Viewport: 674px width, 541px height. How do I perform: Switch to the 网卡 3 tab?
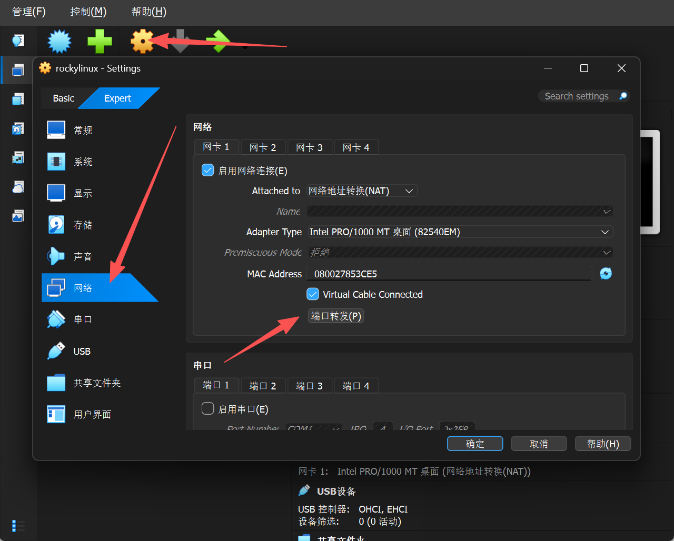pos(310,147)
